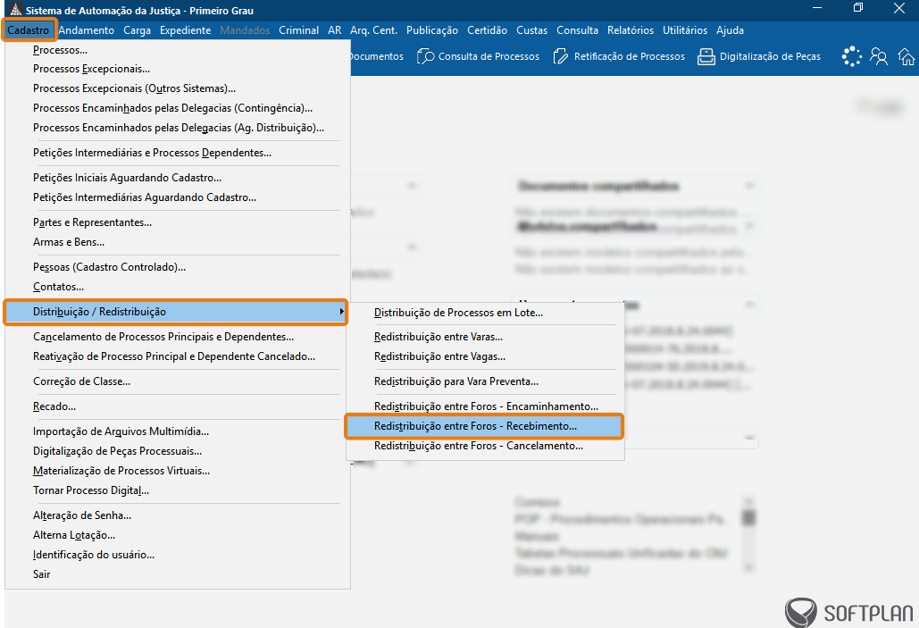Collapse the Documentos compartilhados panel chevron
This screenshot has width=919, height=628.
coord(749,186)
